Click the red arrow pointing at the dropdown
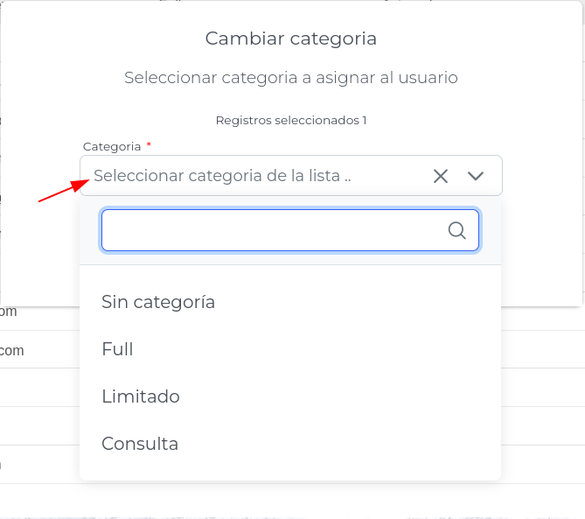 62,192
